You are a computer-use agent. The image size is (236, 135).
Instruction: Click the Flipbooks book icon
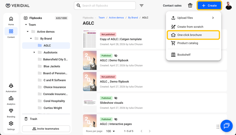pyautogui.click(x=26, y=18)
